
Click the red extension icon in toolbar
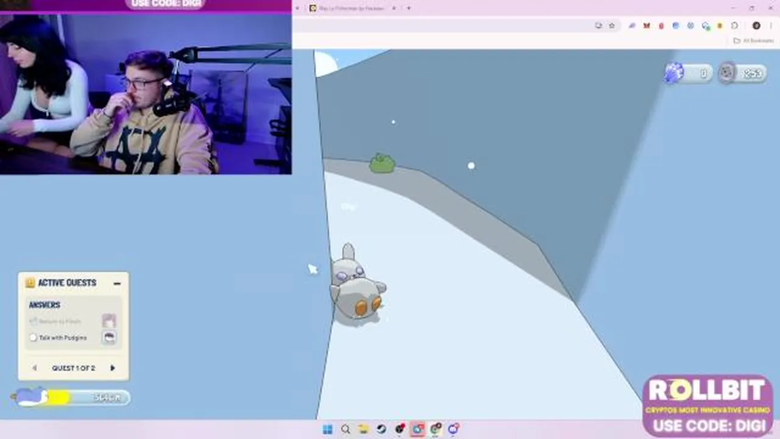pyautogui.click(x=661, y=26)
